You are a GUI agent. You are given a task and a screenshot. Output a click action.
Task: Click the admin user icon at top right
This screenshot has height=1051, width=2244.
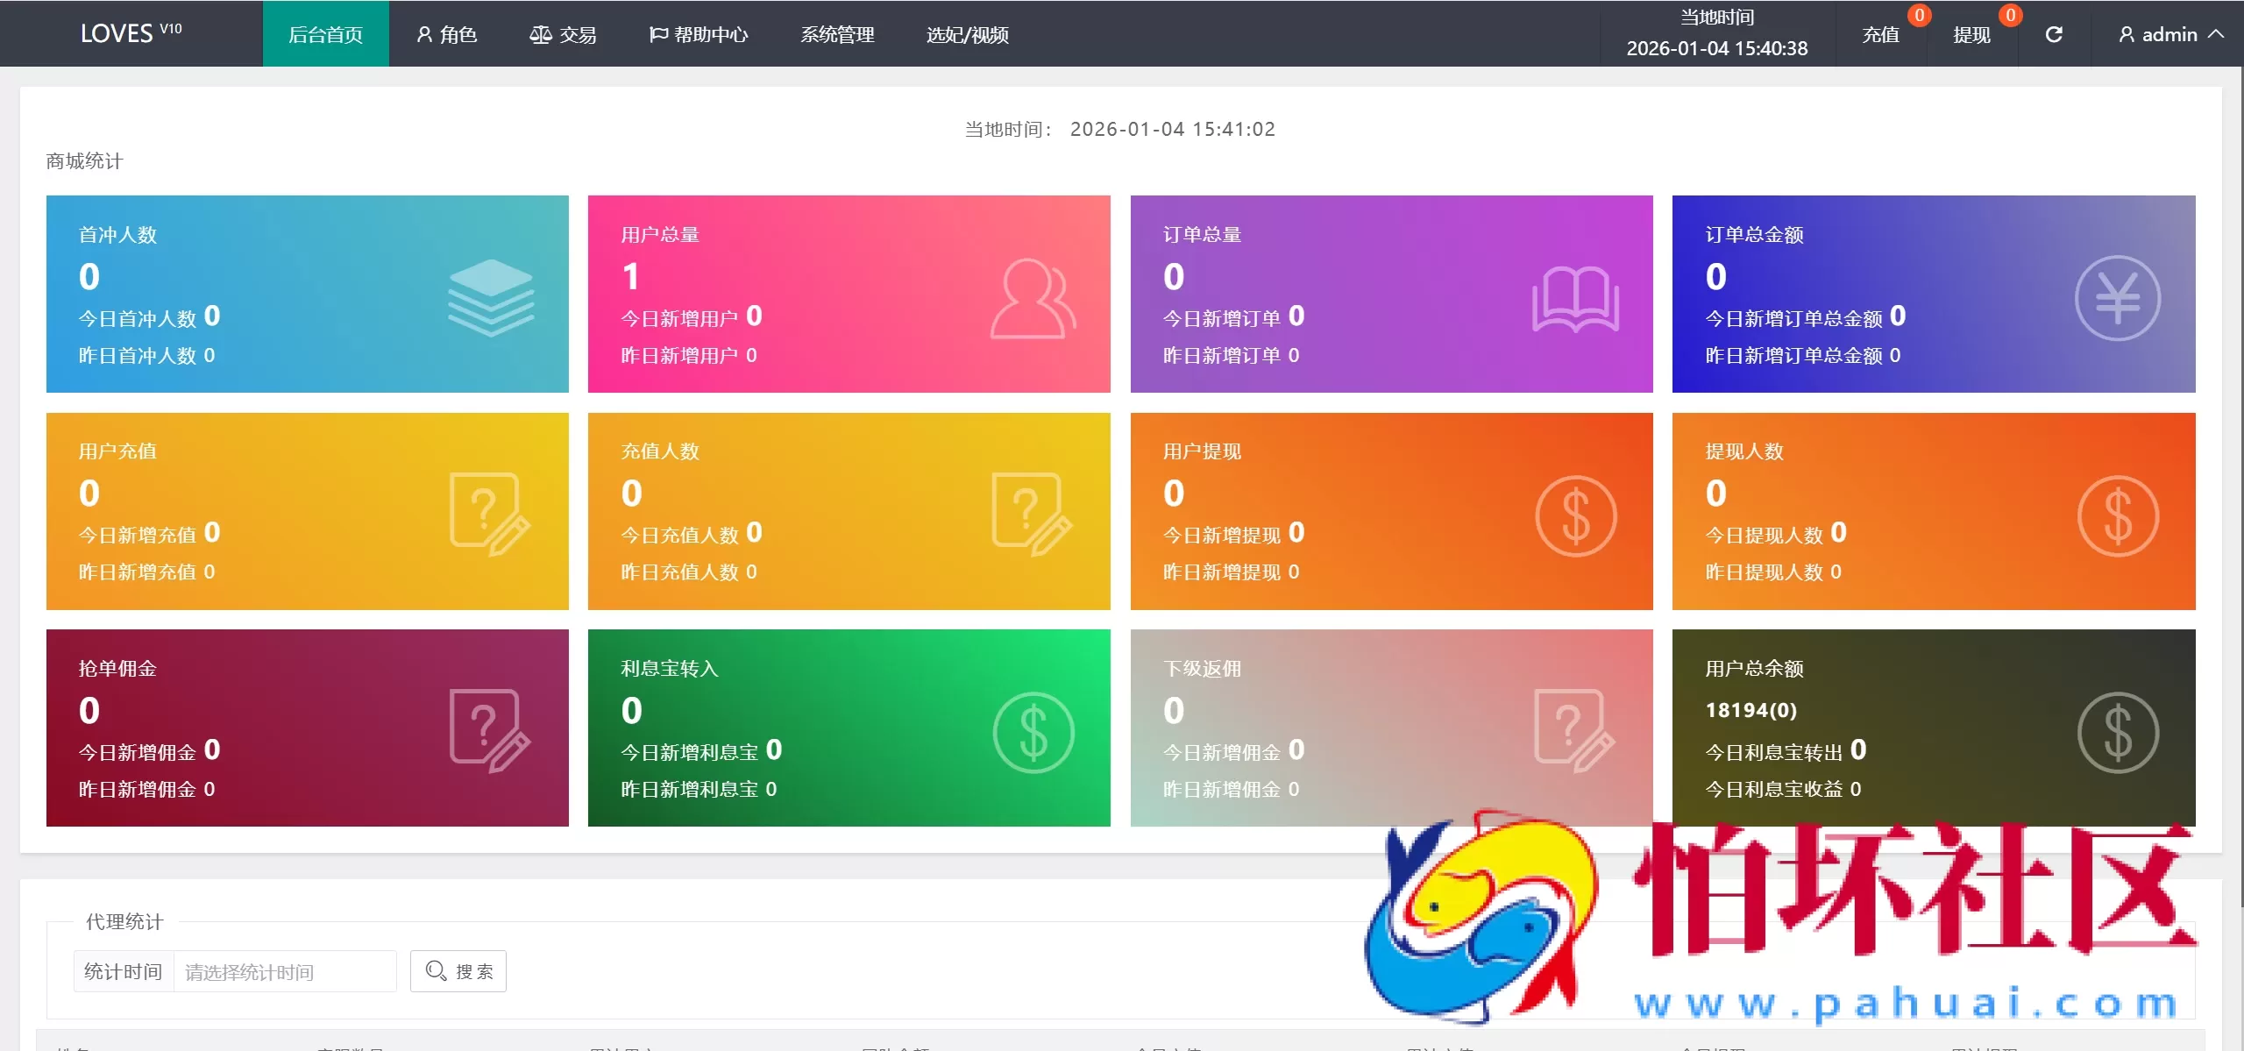2125,34
